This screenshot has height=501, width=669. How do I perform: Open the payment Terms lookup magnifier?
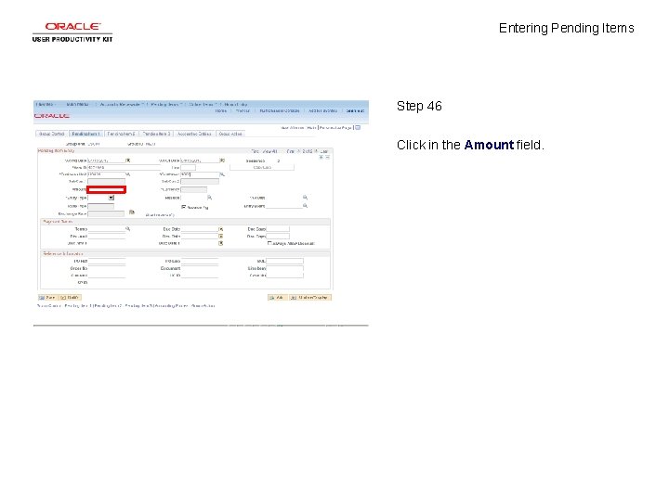127,229
